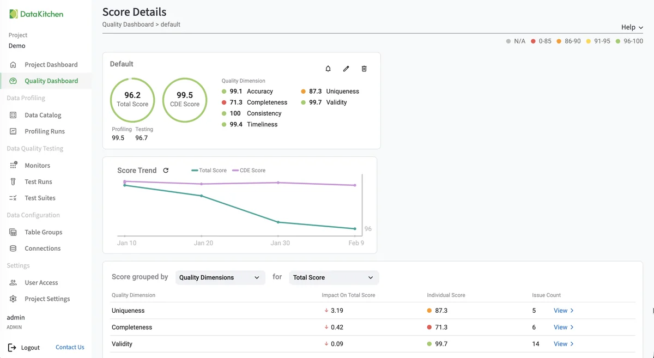Click the DataKitchen logo
This screenshot has height=358, width=654.
click(x=37, y=14)
